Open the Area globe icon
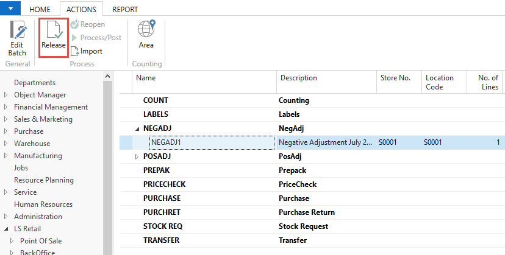505x255 pixels. click(146, 29)
